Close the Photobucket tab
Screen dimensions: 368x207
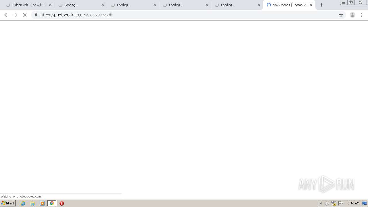[311, 5]
